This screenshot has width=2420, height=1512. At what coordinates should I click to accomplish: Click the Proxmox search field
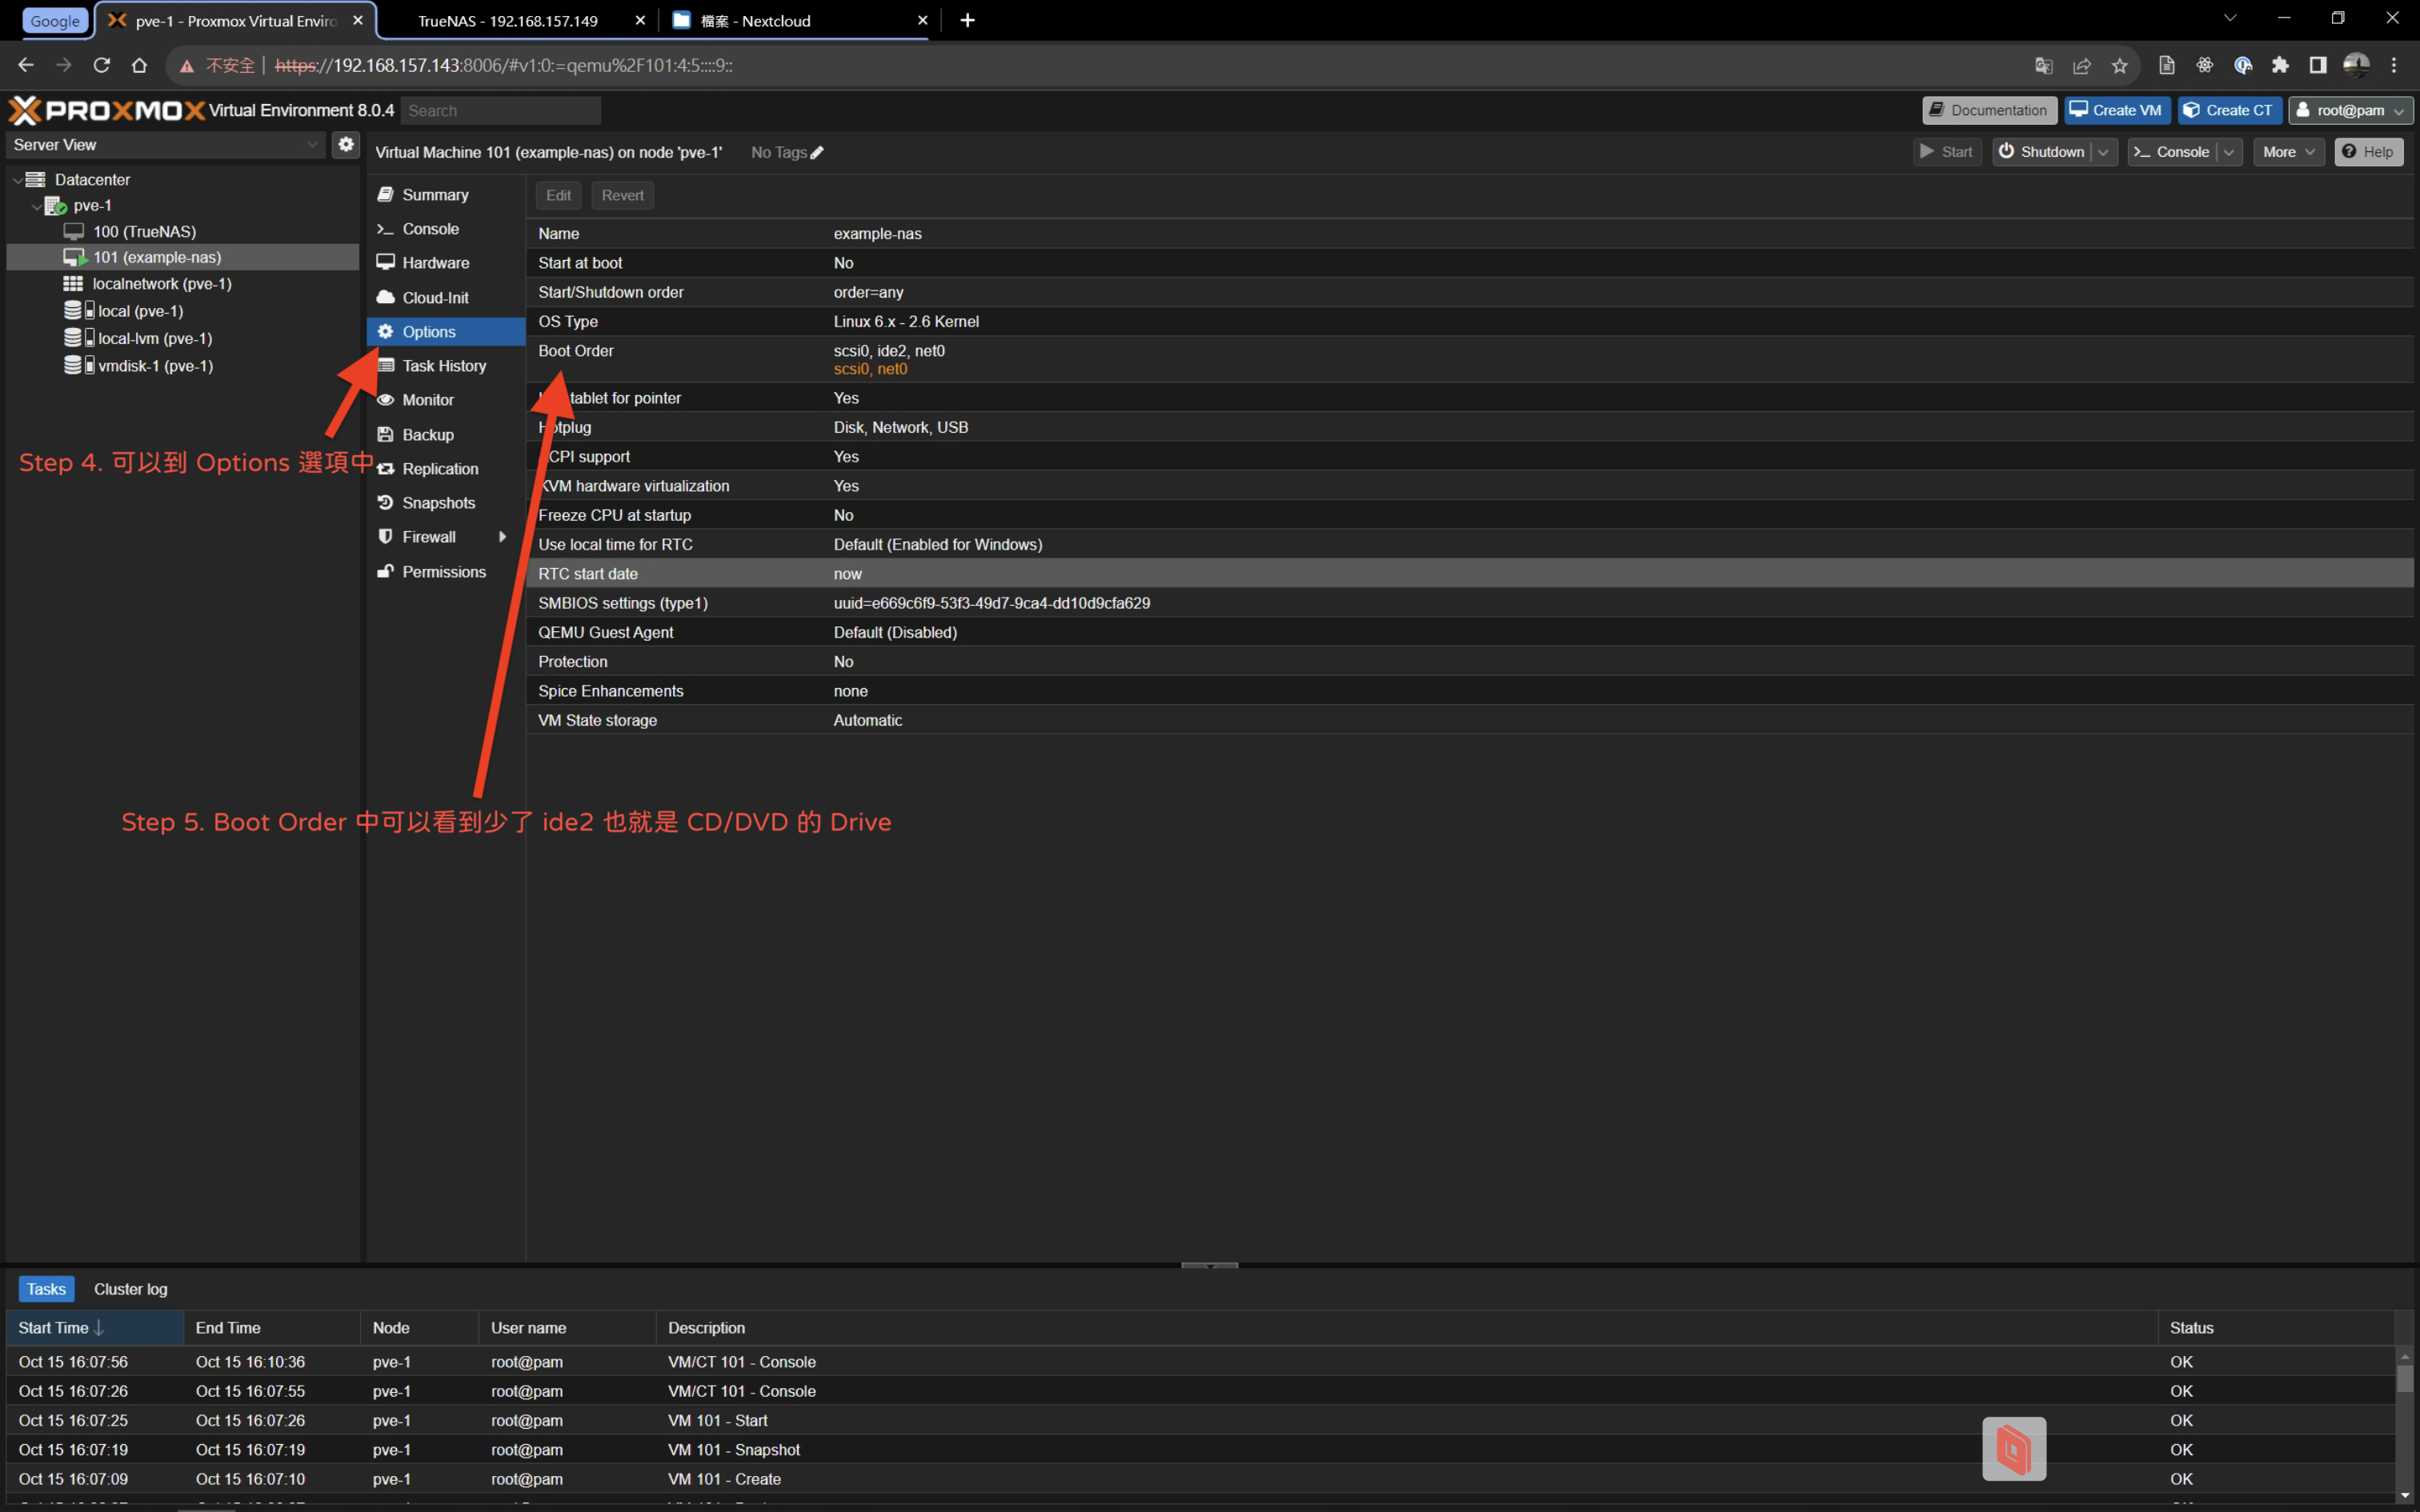coord(500,111)
